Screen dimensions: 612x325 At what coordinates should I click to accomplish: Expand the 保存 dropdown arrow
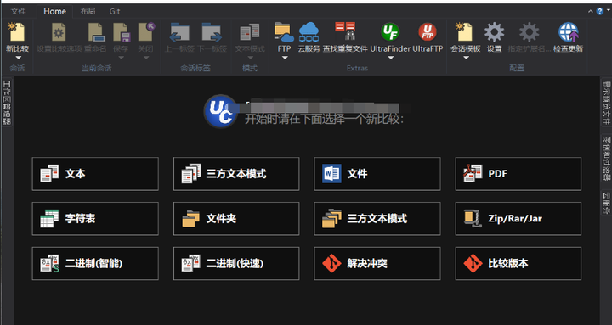[121, 58]
